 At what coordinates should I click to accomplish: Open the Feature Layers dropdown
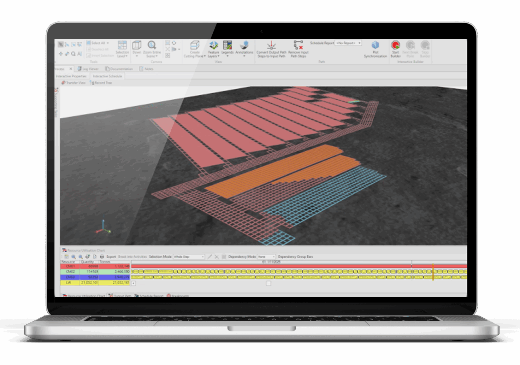(x=213, y=49)
